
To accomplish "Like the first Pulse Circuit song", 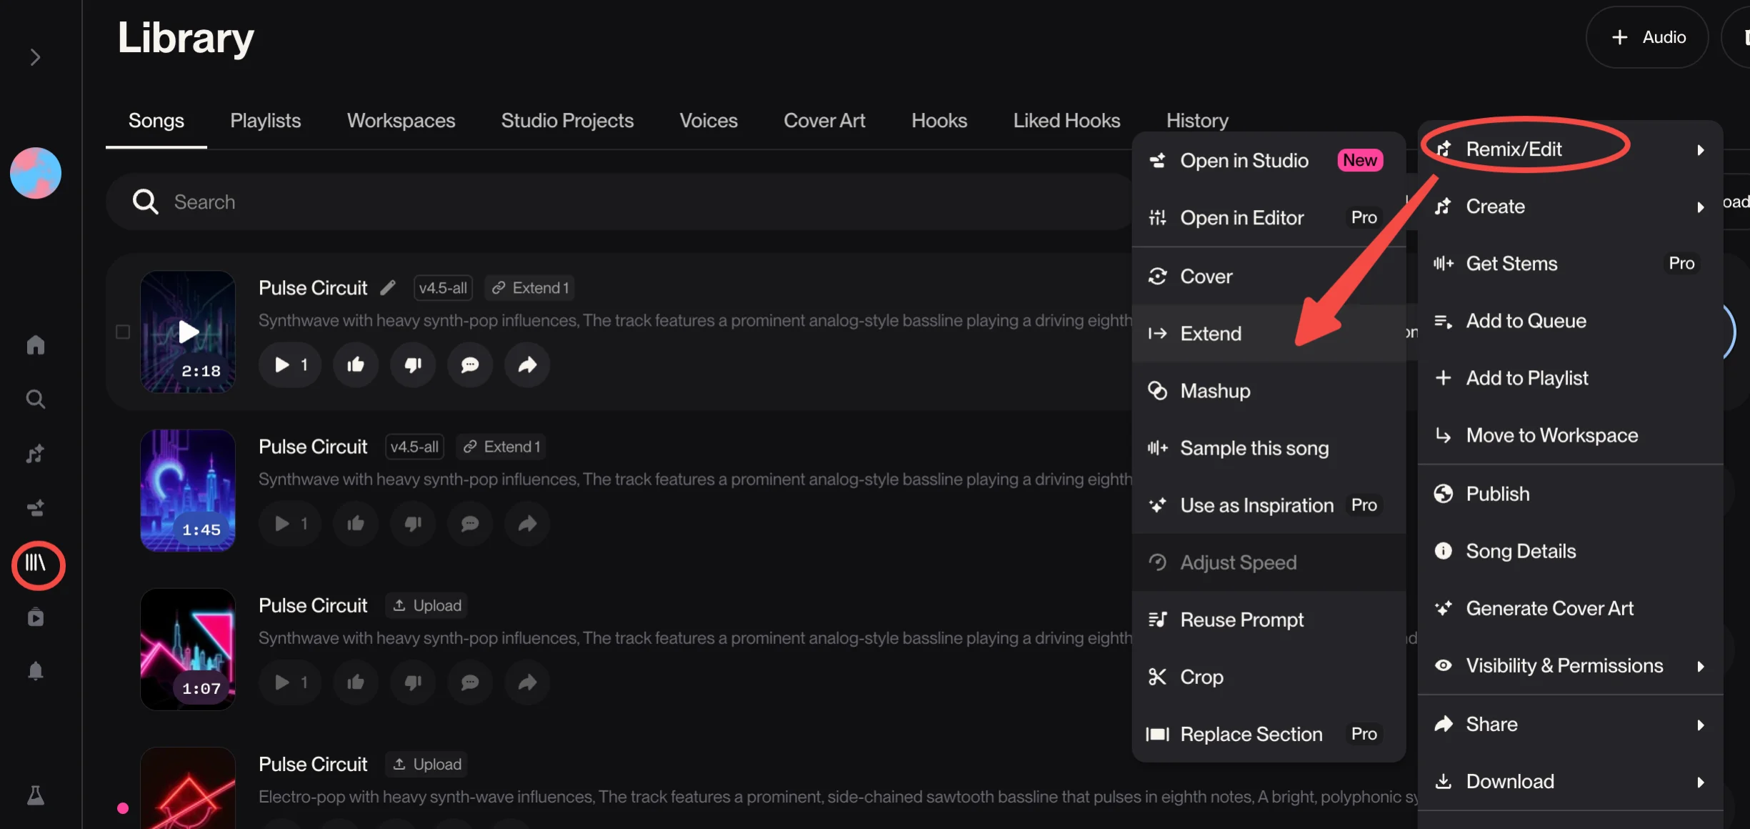I will [x=356, y=365].
